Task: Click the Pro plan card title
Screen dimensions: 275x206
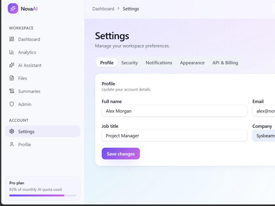Action: pyautogui.click(x=17, y=183)
